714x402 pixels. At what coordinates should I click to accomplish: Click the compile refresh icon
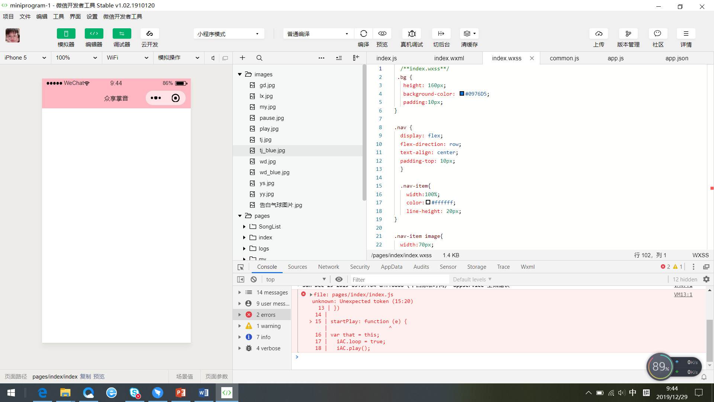pyautogui.click(x=363, y=34)
